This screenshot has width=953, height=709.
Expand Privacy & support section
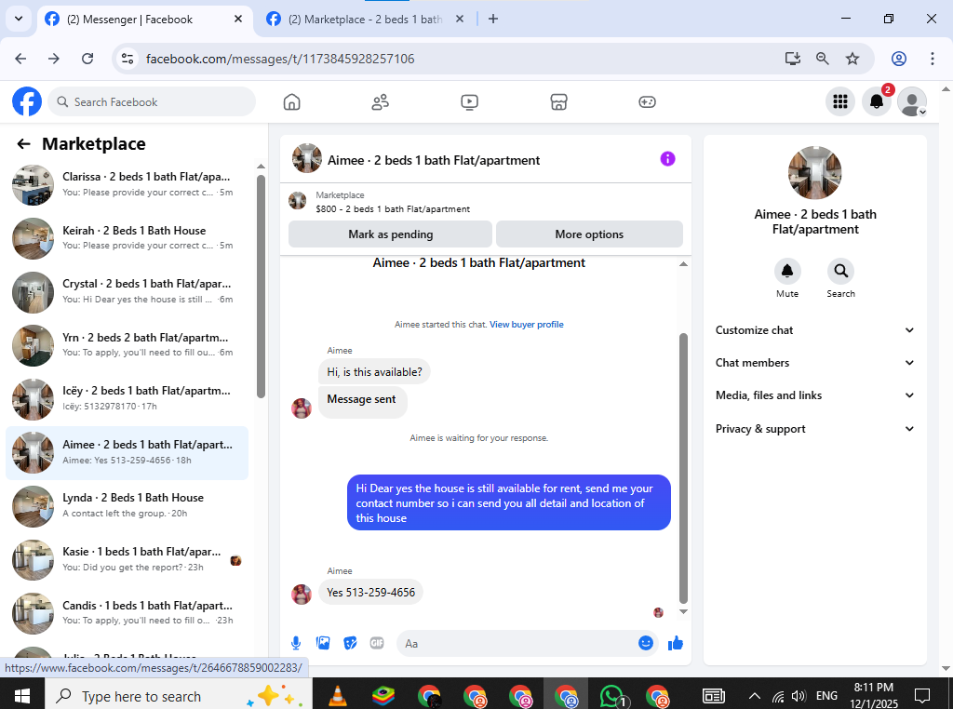[x=814, y=429]
